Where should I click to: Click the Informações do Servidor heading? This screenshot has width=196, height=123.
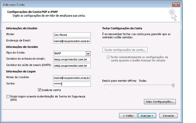coord(22,47)
